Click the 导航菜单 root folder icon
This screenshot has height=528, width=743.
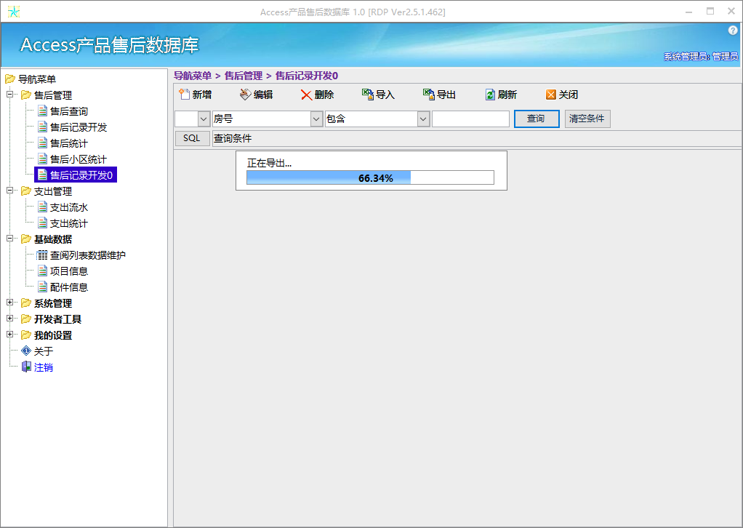point(10,79)
